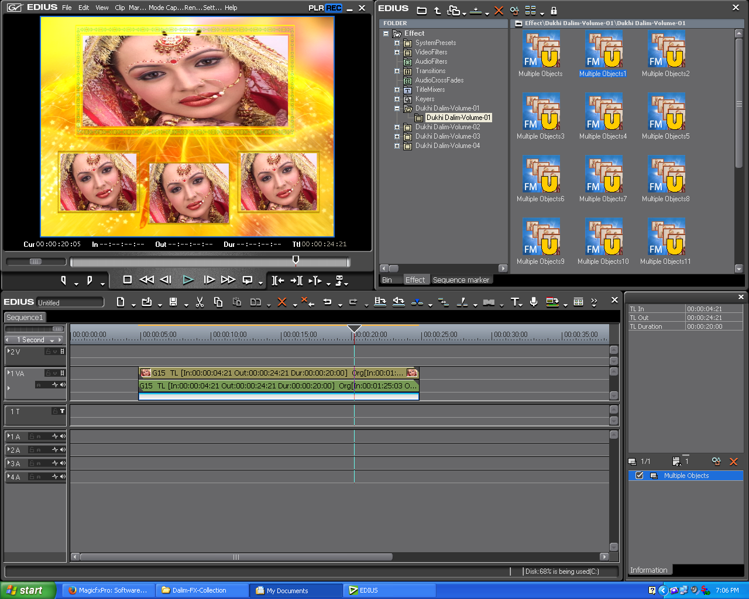Viewport: 749px width, 599px height.
Task: Click the Multiple Objects5 effect thumbnail
Action: 666,112
